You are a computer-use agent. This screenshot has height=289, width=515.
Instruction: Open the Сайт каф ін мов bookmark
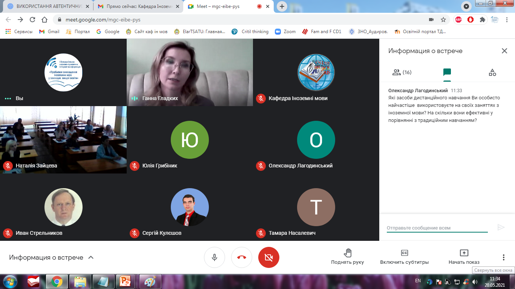[x=146, y=32]
